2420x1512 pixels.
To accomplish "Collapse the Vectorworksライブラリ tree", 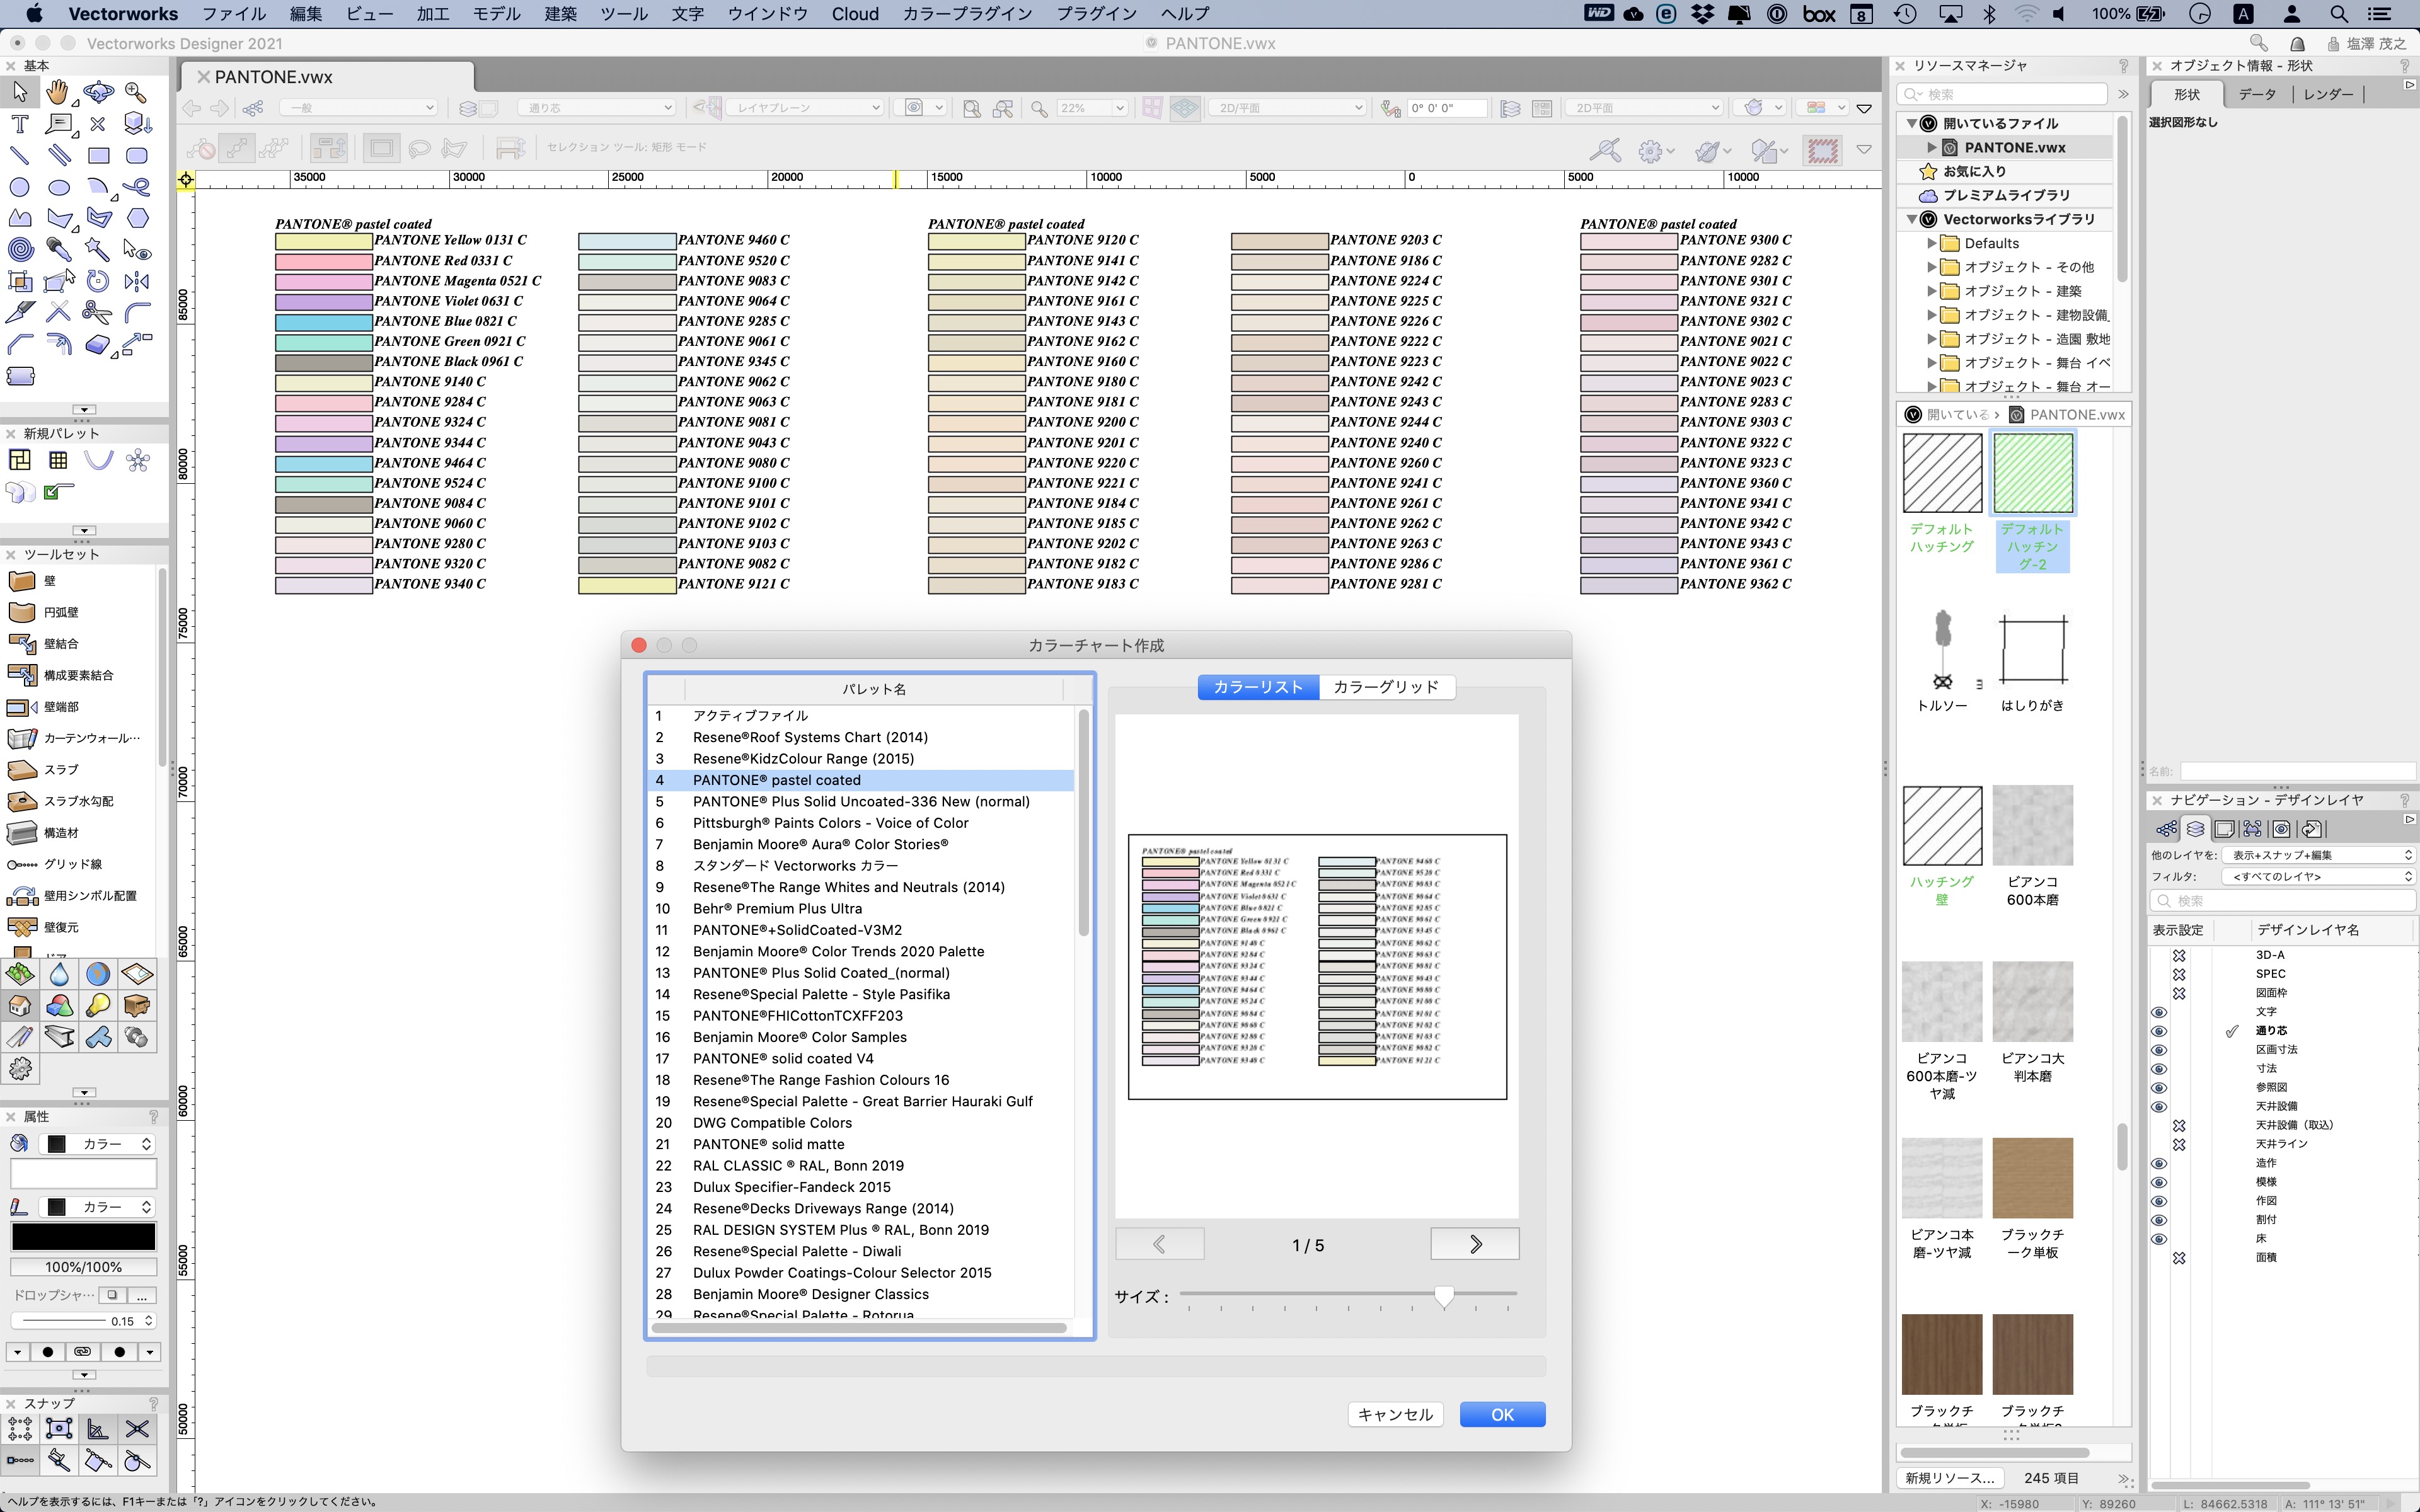I will pyautogui.click(x=1911, y=219).
